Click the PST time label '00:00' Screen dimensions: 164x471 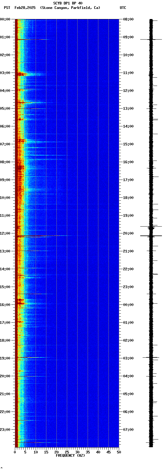pyautogui.click(x=5, y=19)
